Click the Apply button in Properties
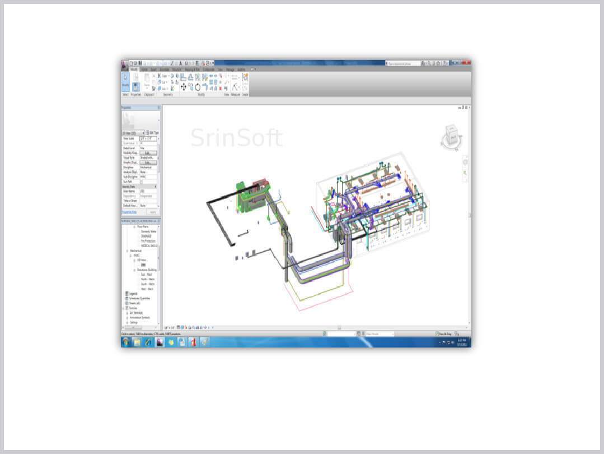The width and height of the screenshot is (604, 454). pyautogui.click(x=153, y=212)
